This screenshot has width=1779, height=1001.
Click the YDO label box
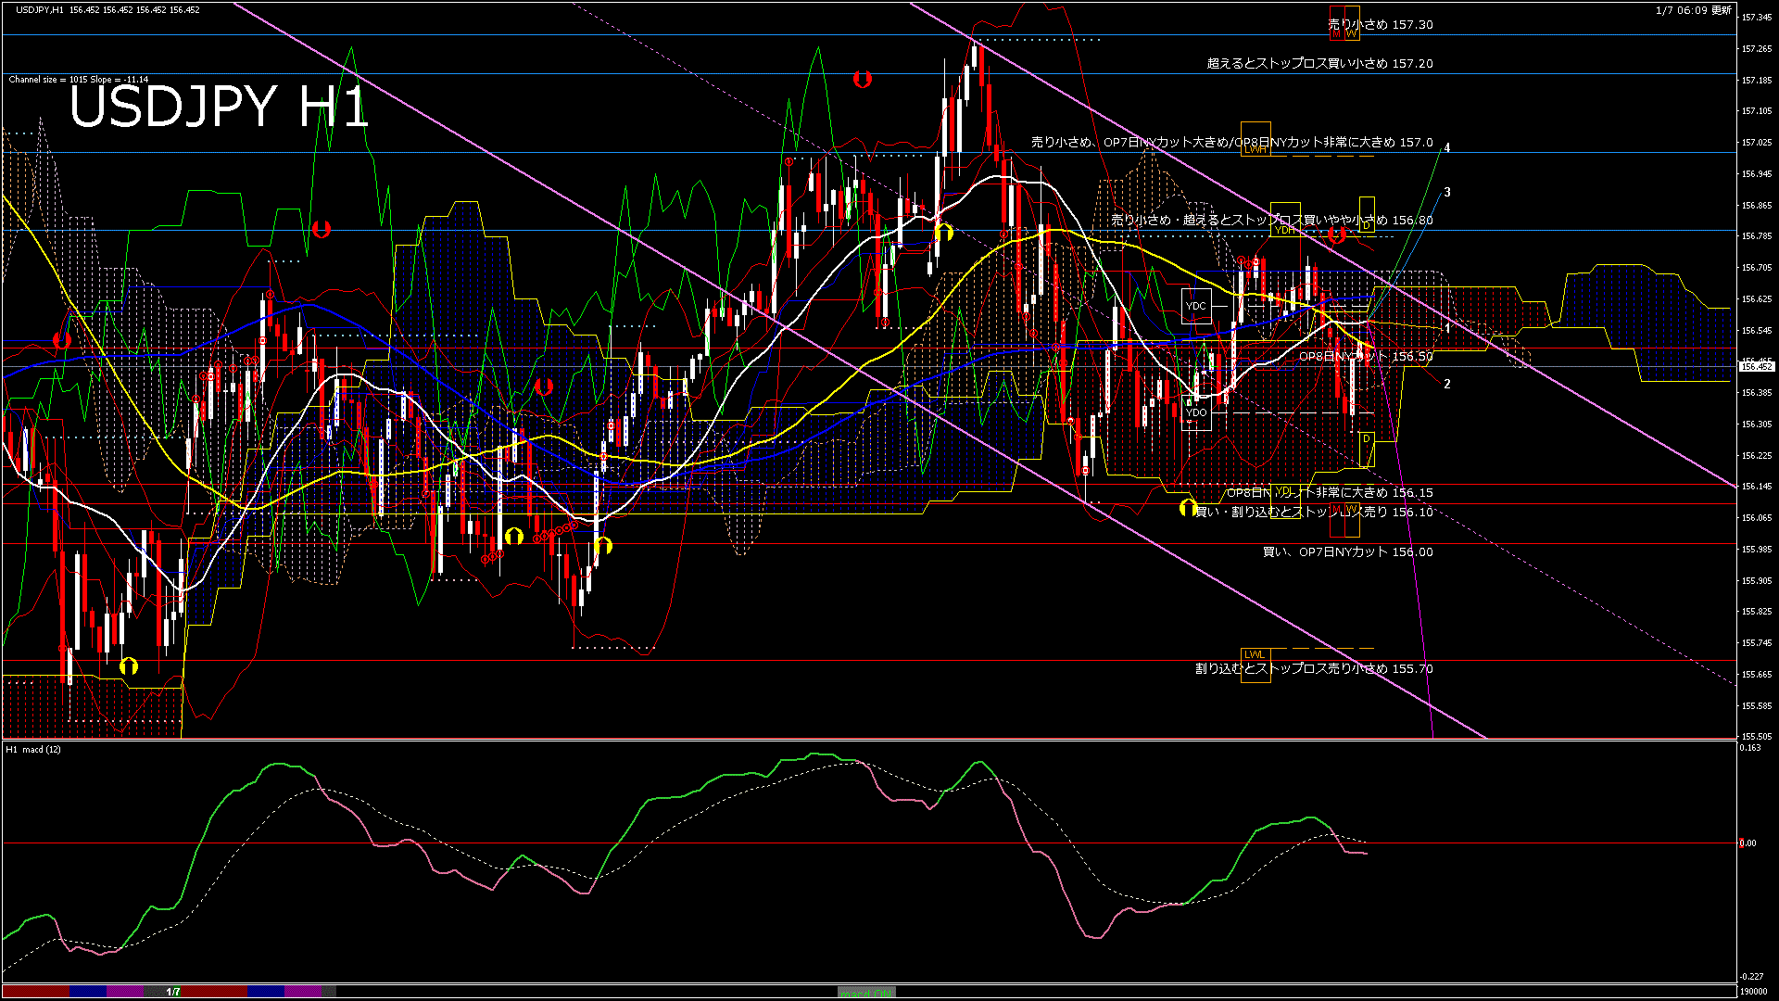pos(1196,412)
